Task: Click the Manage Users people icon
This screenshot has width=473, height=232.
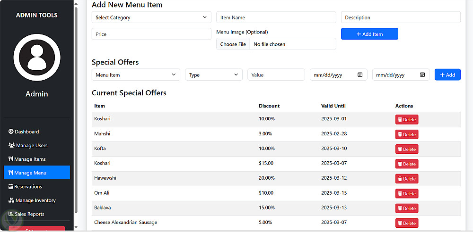Action: 12,145
